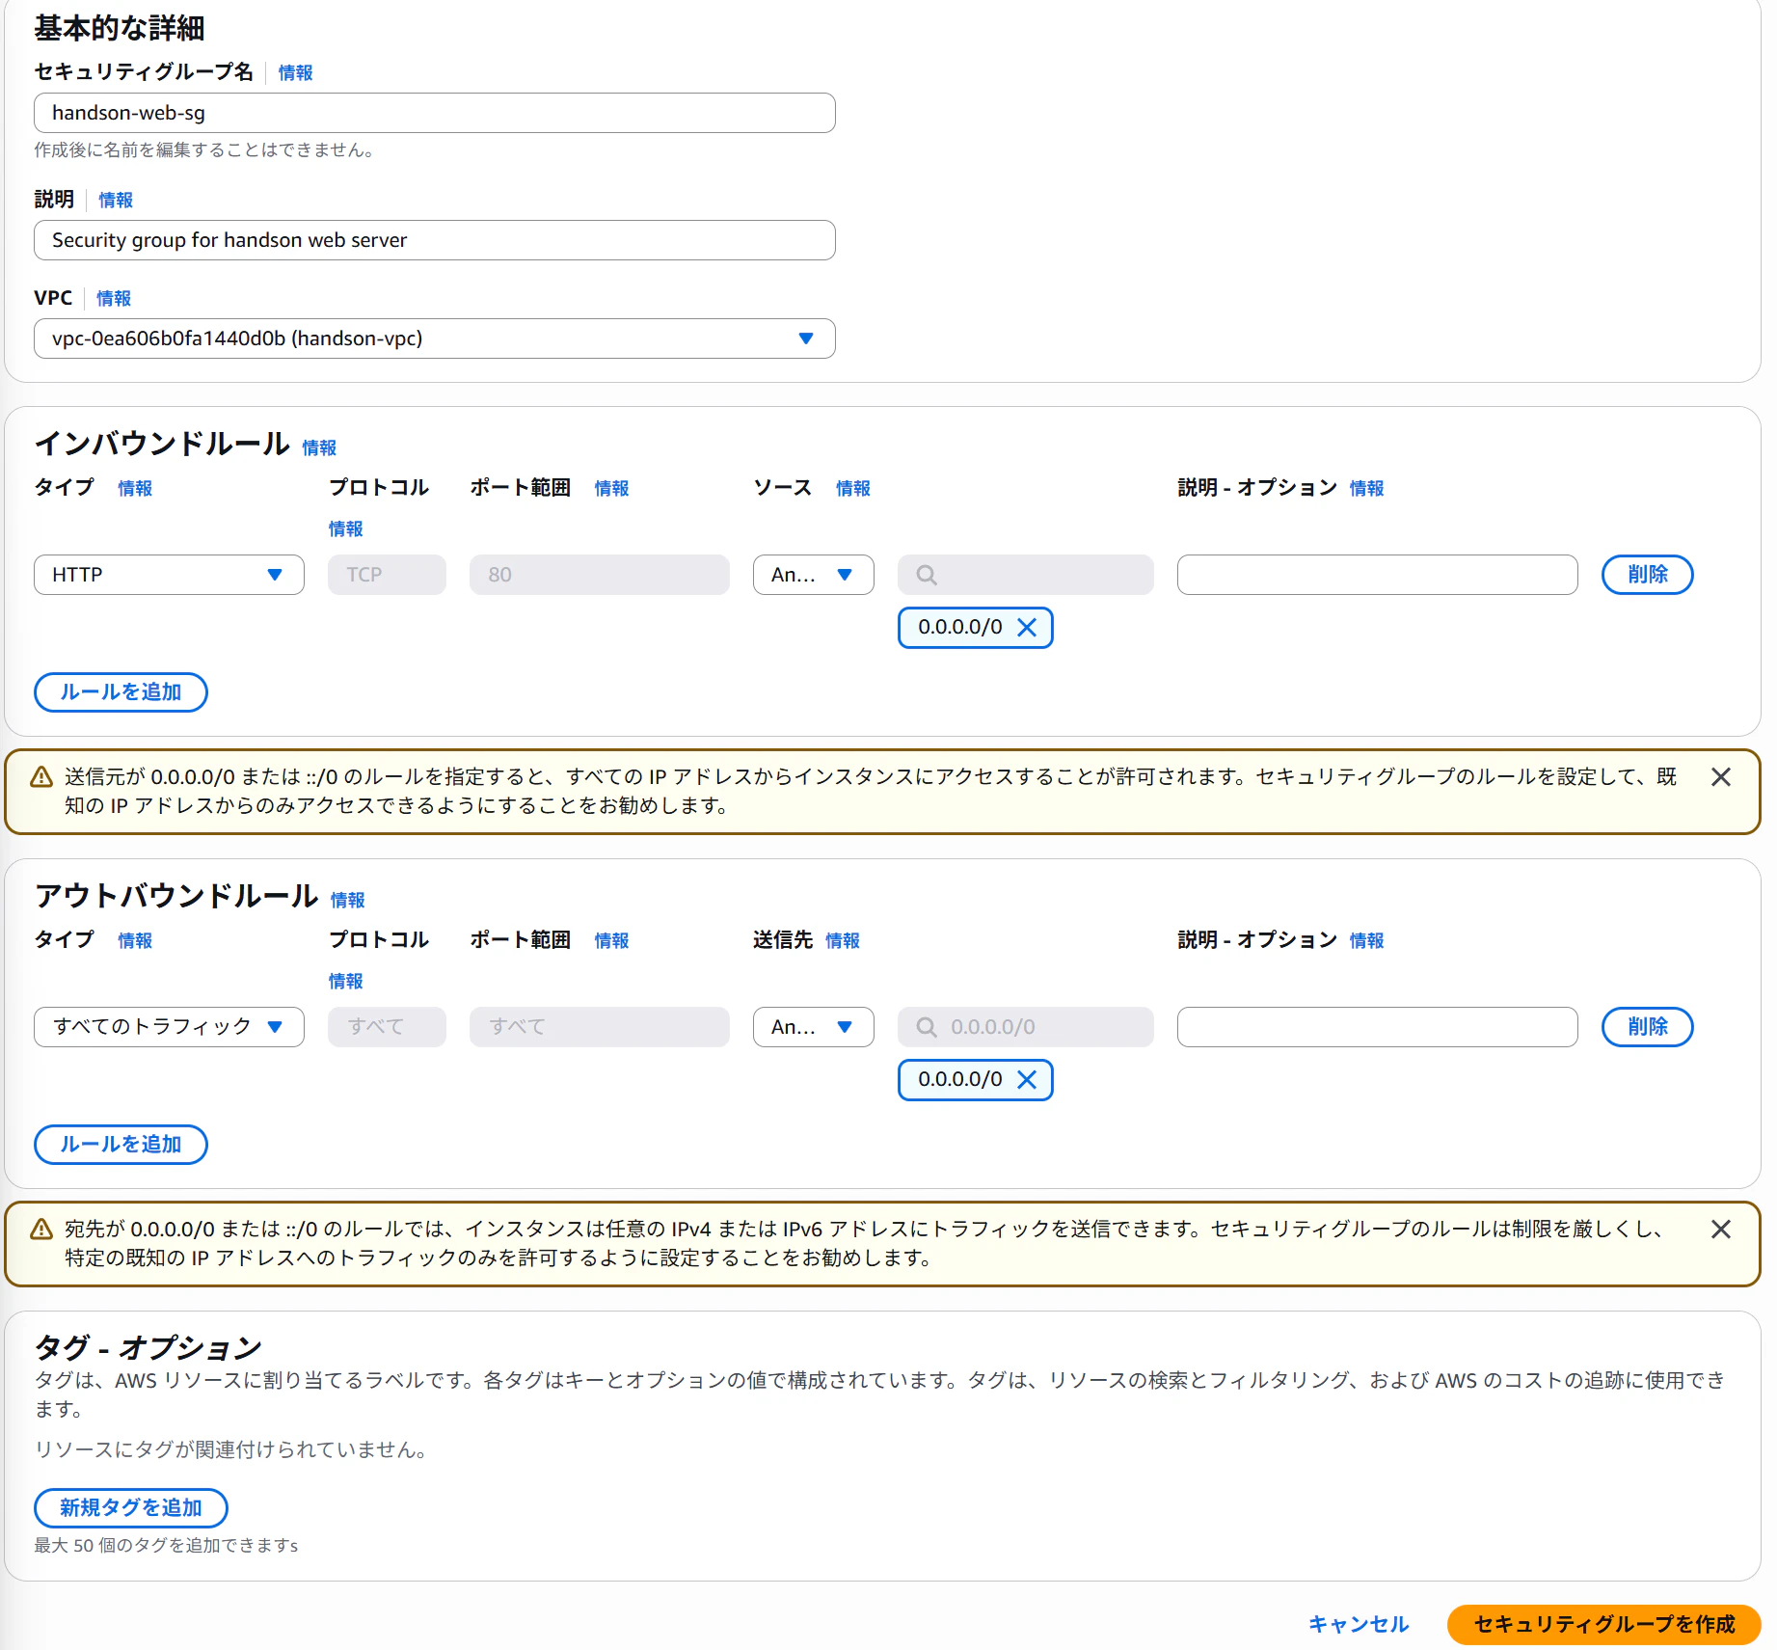Open 情報 link beside インバウンドルール heading
Image resolution: width=1777 pixels, height=1650 pixels.
[319, 448]
